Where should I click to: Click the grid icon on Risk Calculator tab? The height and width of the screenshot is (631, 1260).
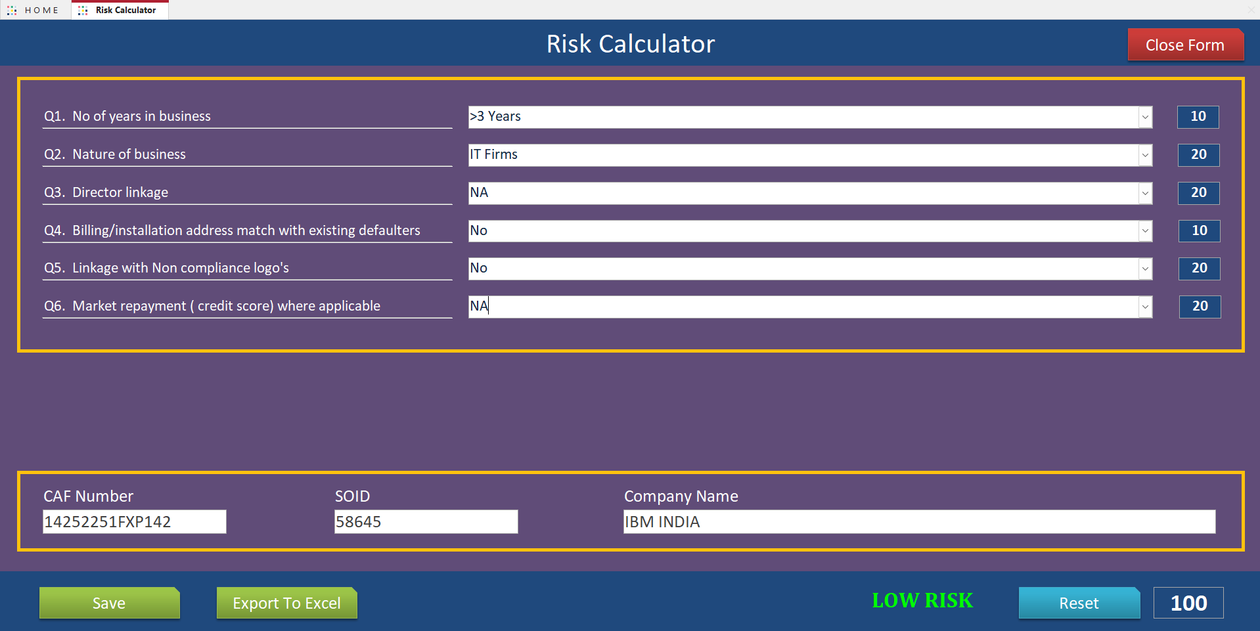click(x=82, y=10)
